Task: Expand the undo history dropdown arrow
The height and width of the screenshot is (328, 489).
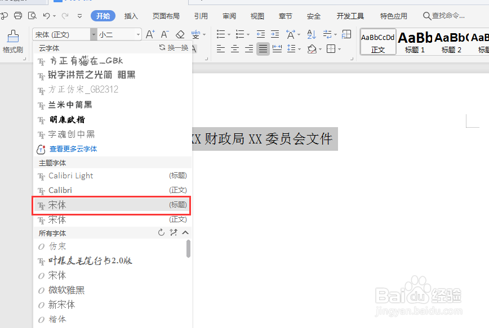Action: (x=54, y=16)
